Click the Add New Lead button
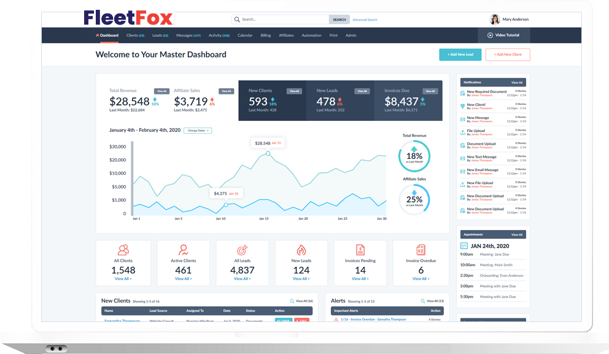This screenshot has height=354, width=609. coord(460,55)
